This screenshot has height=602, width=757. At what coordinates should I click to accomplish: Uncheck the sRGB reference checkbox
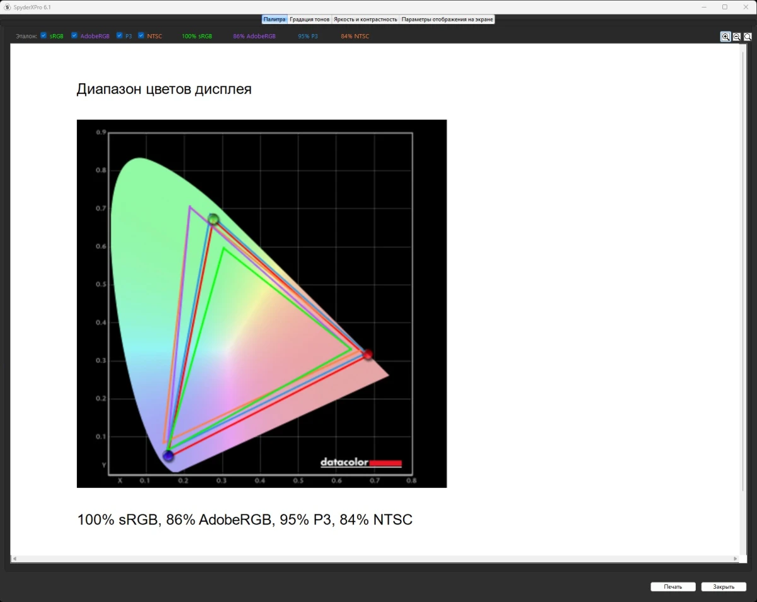(x=44, y=36)
